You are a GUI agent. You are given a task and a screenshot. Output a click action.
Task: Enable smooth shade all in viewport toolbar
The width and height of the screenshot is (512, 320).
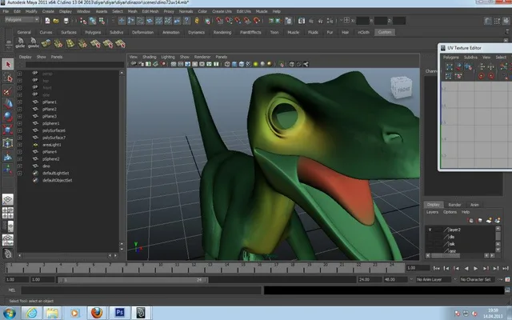(234, 64)
